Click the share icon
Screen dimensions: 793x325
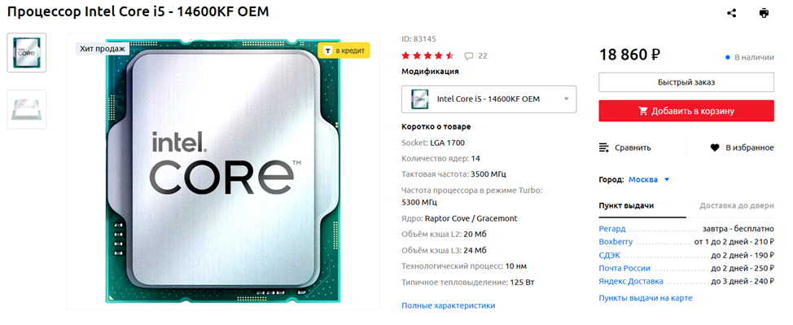[x=731, y=13]
